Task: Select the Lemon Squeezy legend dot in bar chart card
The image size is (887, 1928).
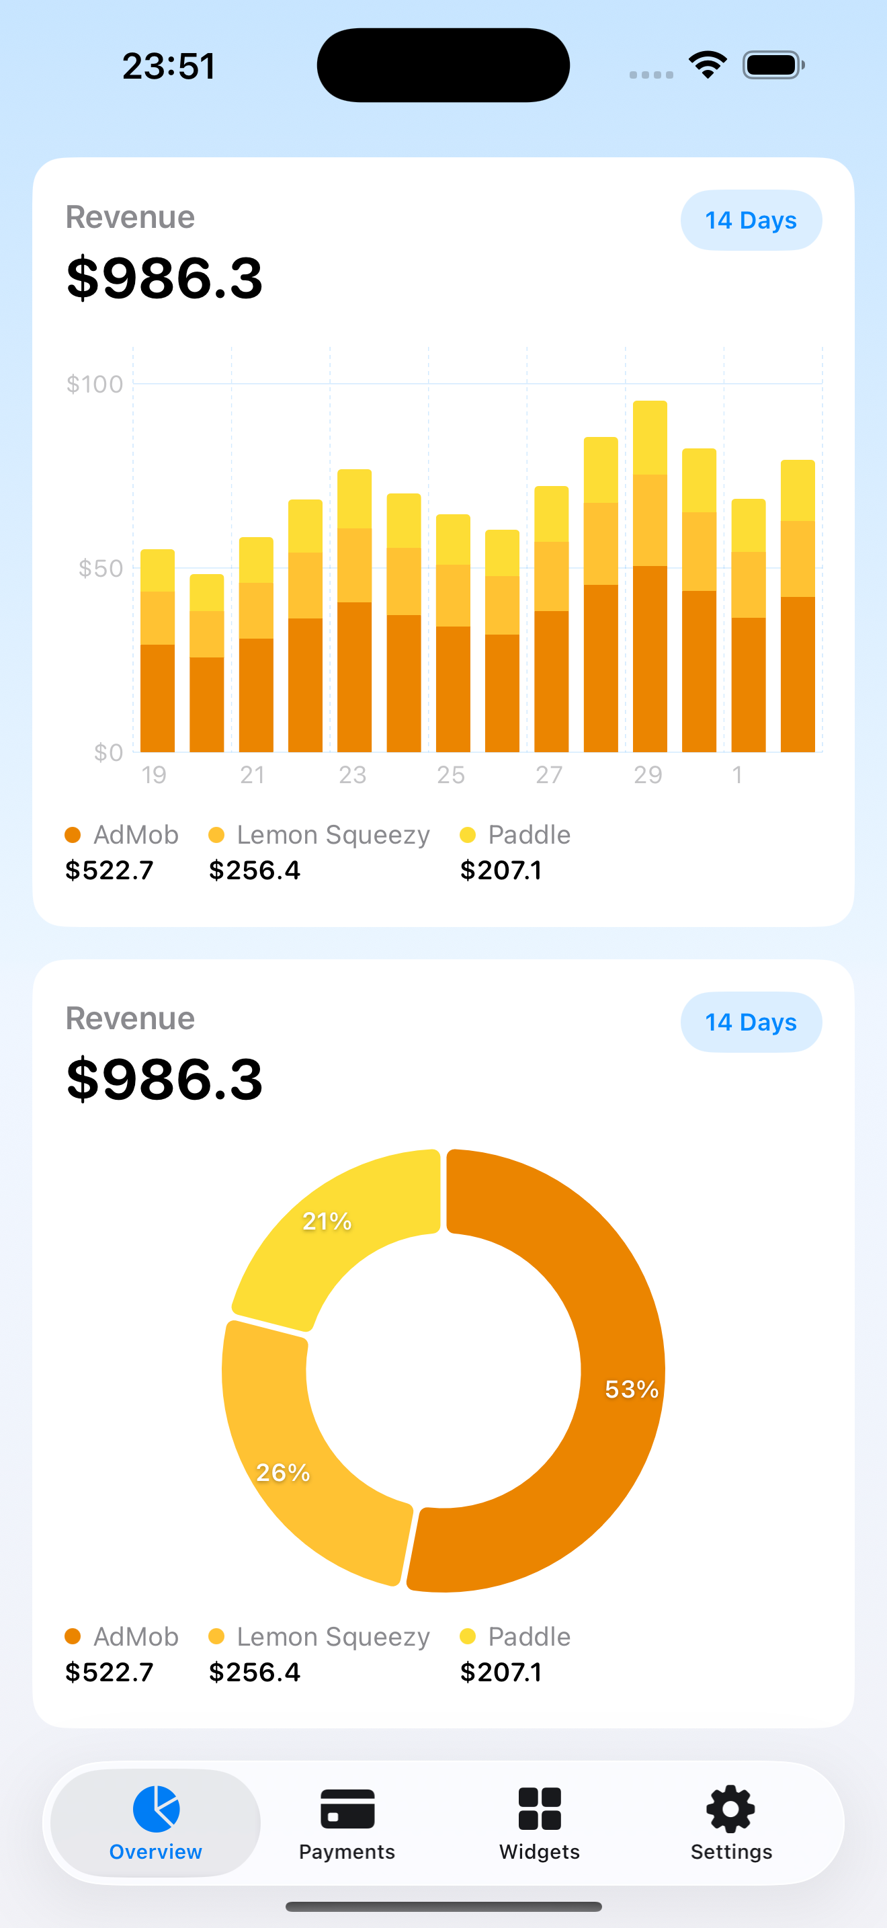Action: pos(216,834)
